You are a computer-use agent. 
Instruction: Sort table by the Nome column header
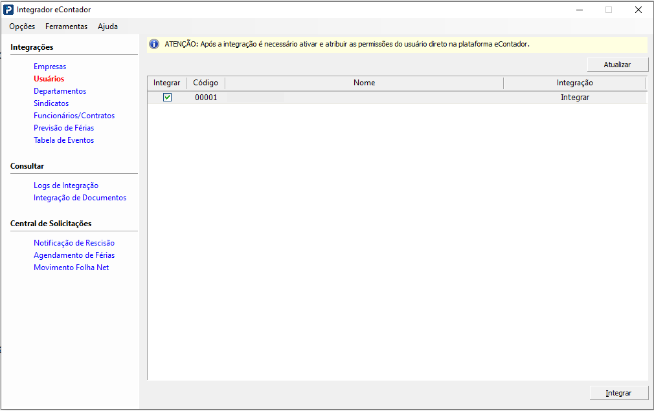coord(364,83)
